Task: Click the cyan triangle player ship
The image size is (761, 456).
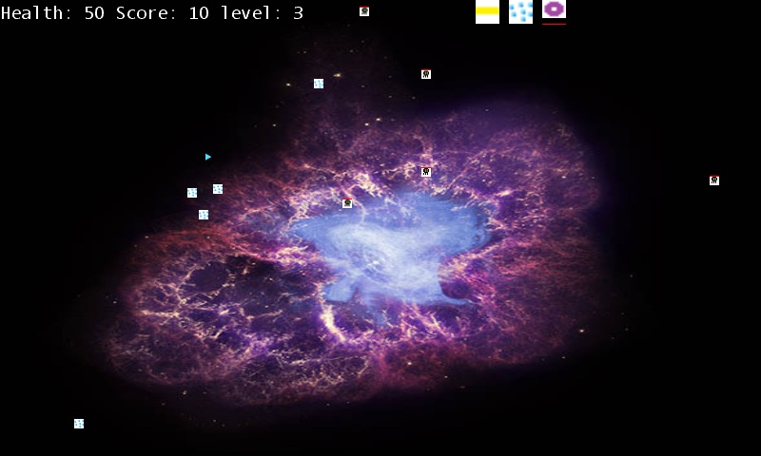Action: click(x=208, y=157)
